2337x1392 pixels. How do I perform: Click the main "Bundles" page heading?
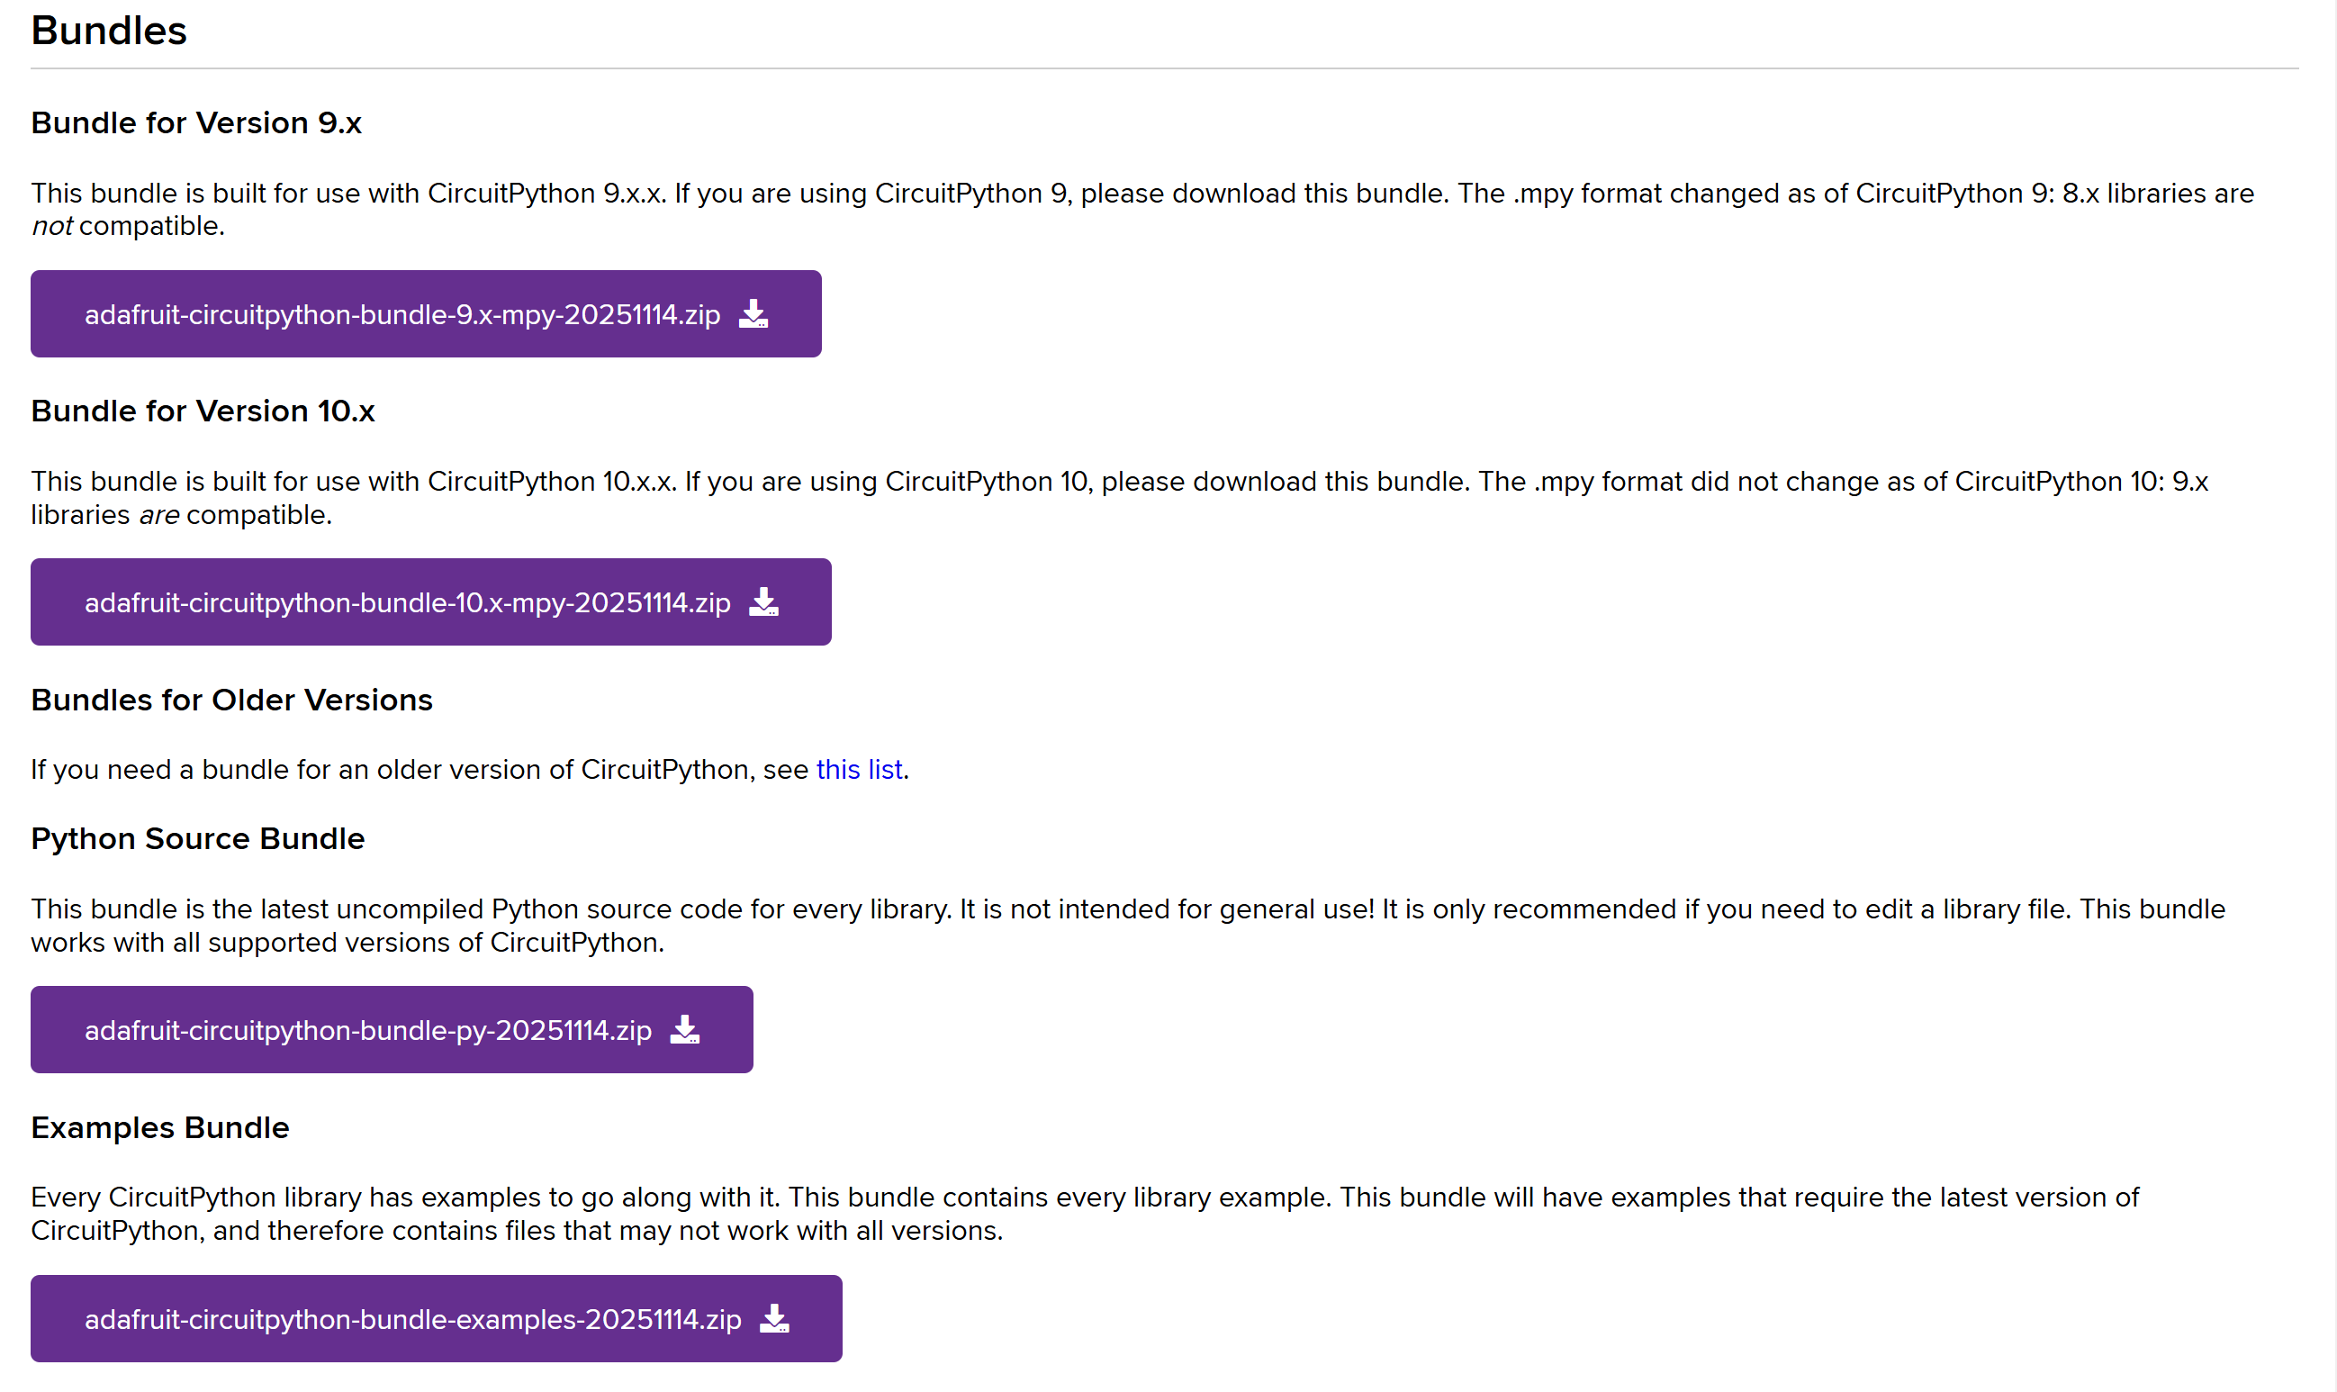109,31
